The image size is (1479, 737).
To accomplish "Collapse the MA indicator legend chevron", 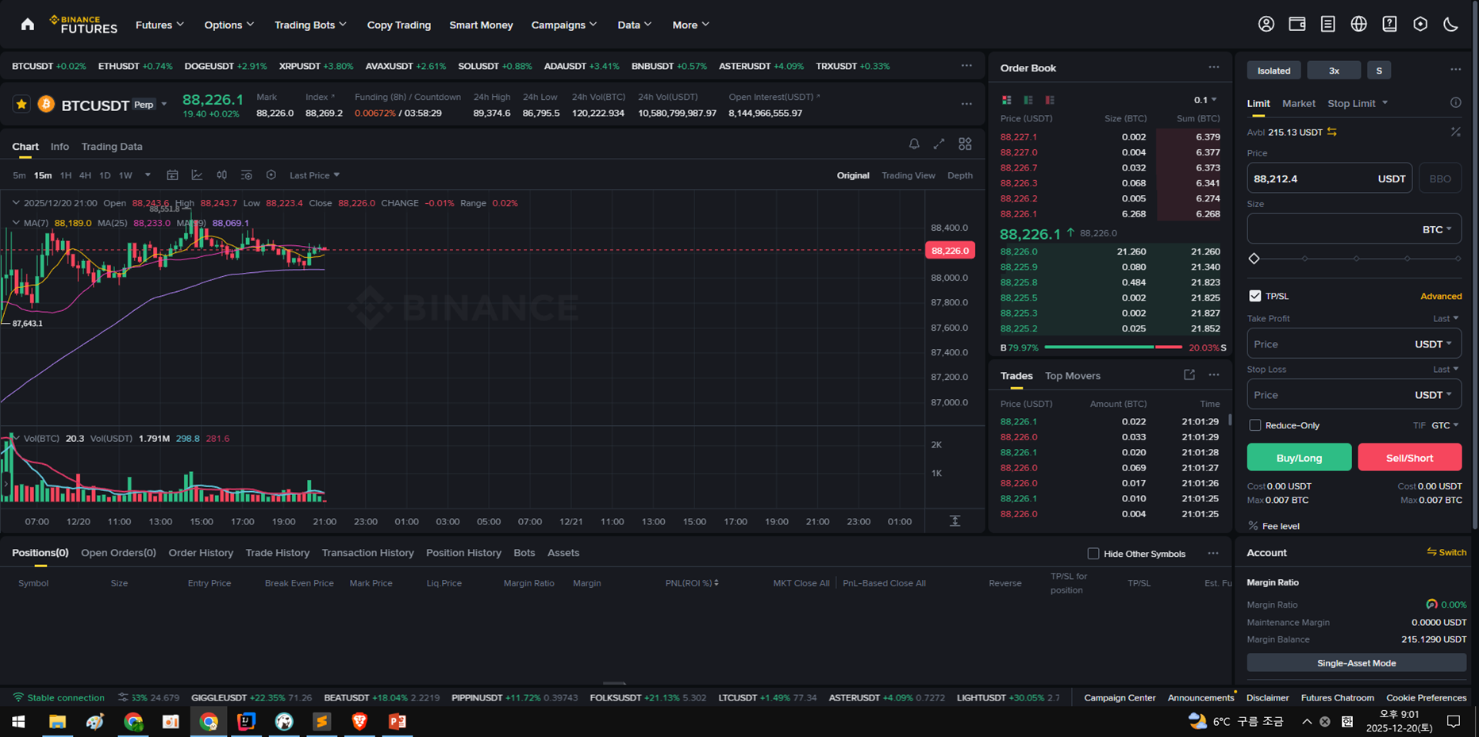I will (x=16, y=223).
